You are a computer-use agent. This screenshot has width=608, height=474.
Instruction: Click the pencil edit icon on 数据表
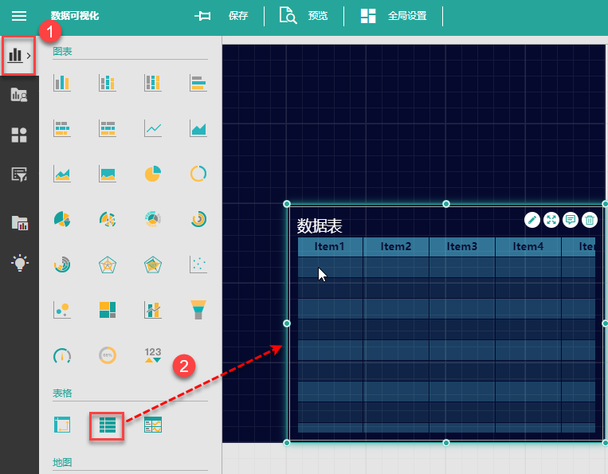532,220
